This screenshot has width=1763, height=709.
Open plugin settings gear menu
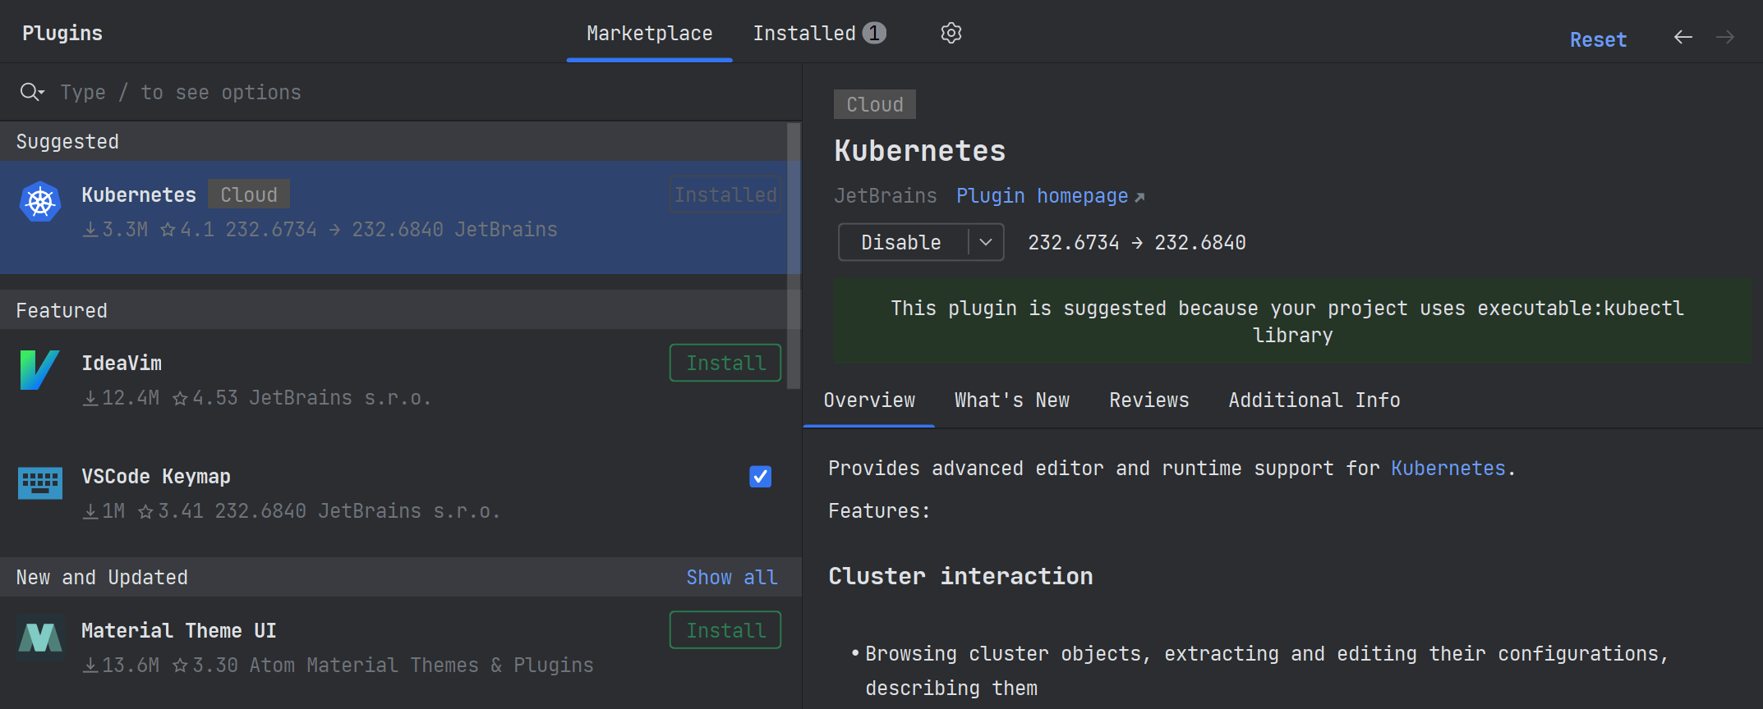point(951,34)
